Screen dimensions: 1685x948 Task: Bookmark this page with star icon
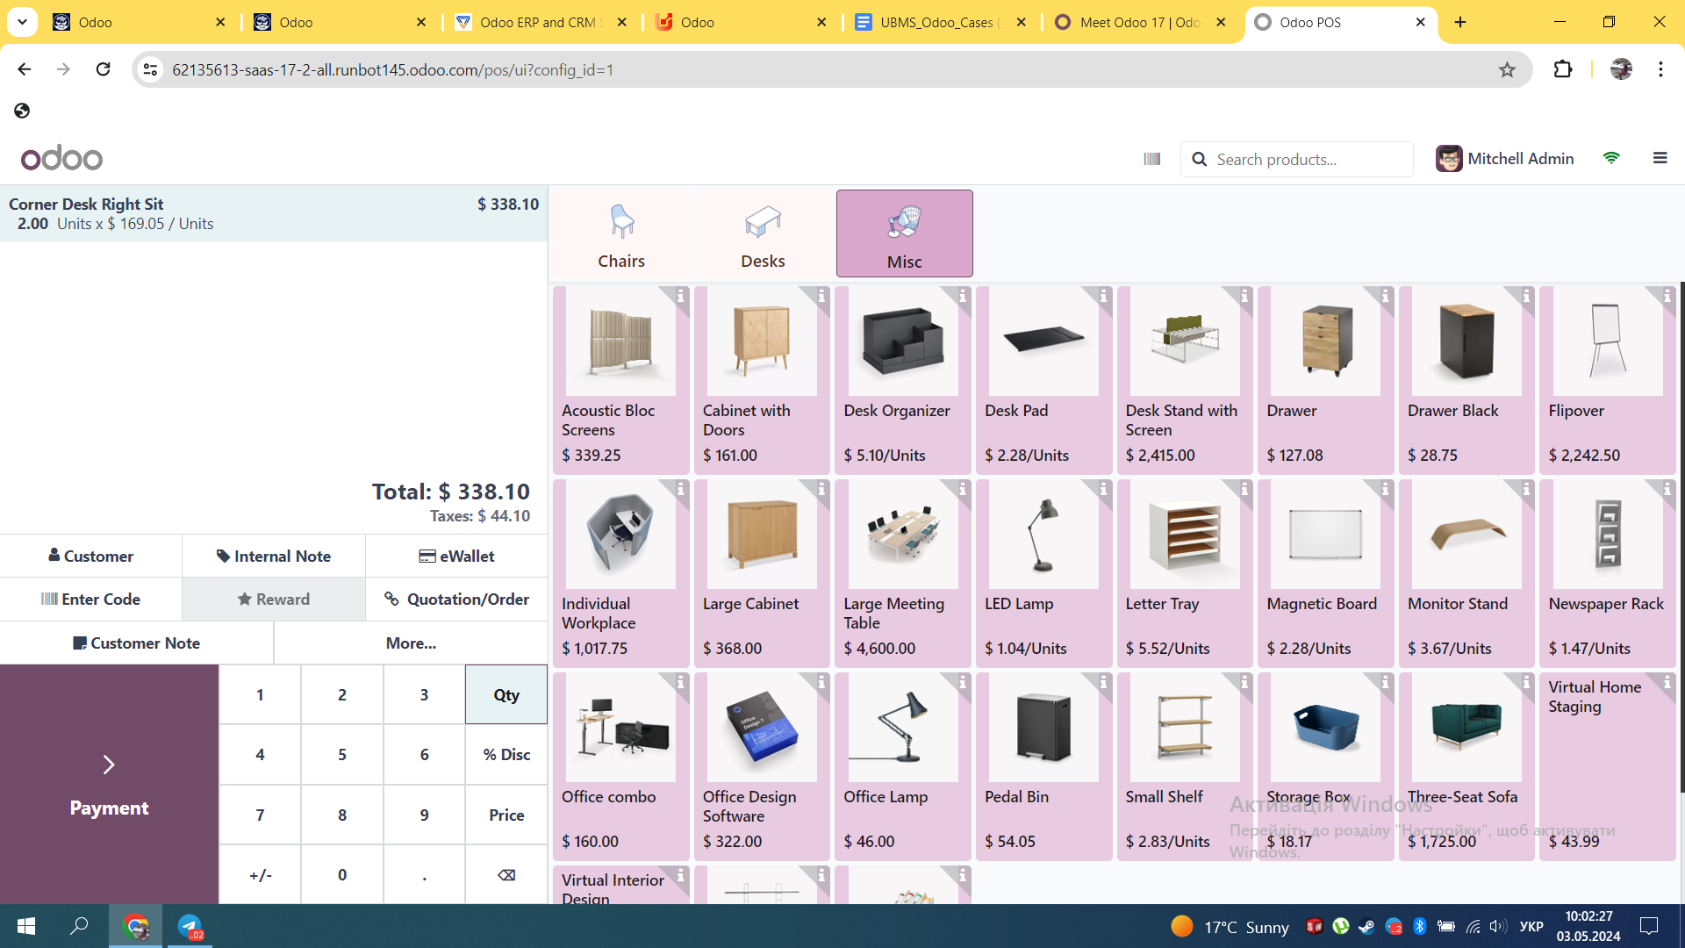coord(1507,69)
